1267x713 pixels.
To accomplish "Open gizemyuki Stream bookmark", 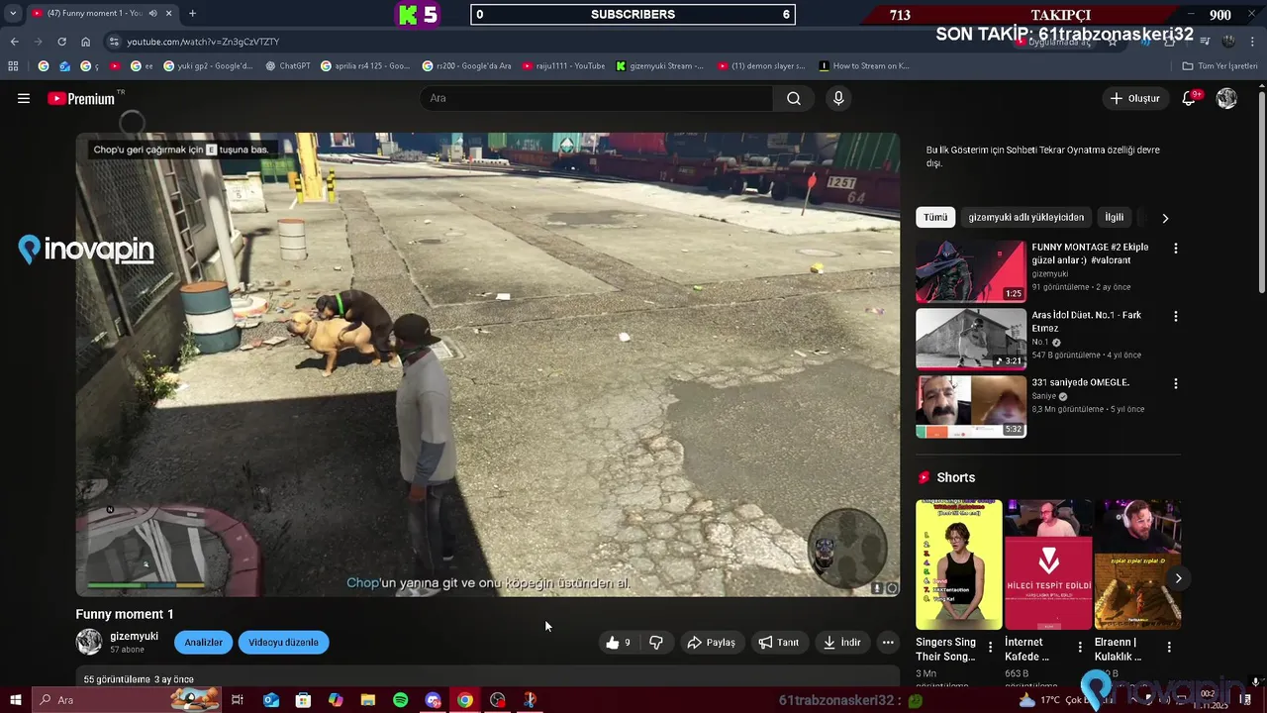I will [x=659, y=66].
